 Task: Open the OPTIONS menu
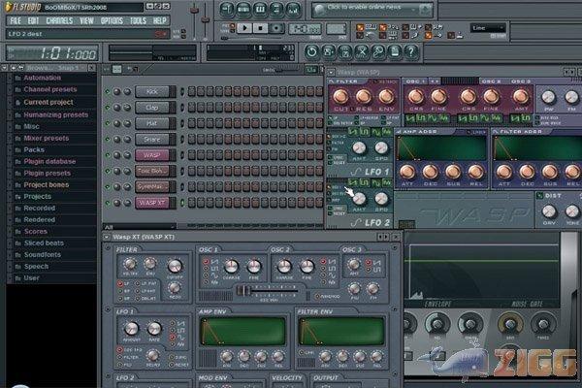point(112,20)
